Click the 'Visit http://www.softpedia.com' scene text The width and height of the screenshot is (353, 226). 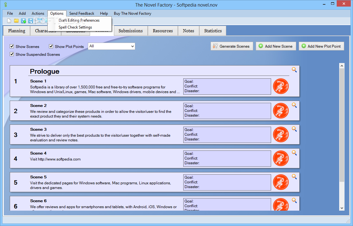(55, 159)
